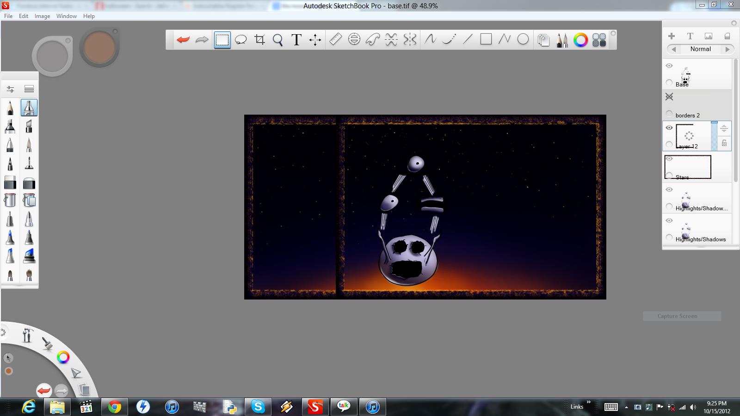Screen dimensions: 740x416
Task: Click the Capture Screen button
Action: point(682,316)
